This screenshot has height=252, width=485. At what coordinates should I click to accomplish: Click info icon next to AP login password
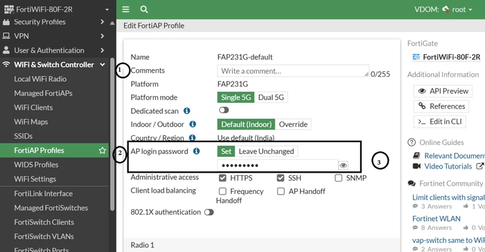196,151
